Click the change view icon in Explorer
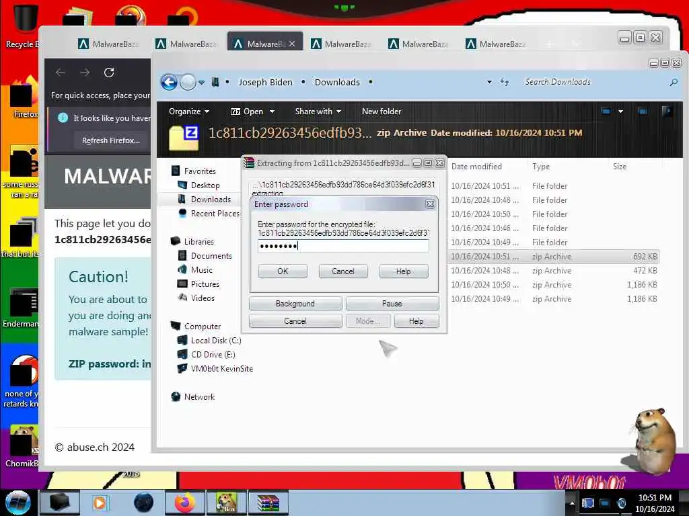The height and width of the screenshot is (516, 689). click(606, 112)
